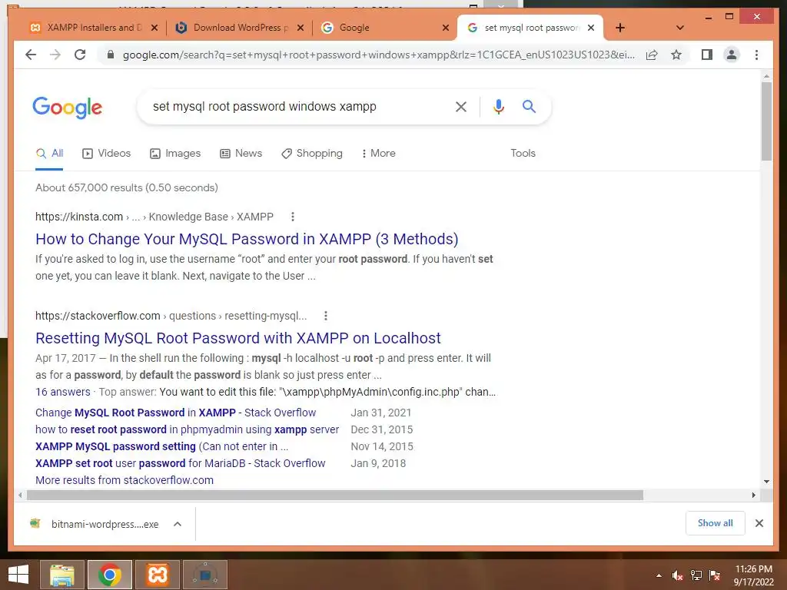Show hidden system tray icons arrow
Viewport: 787px width, 590px height.
[x=659, y=575]
